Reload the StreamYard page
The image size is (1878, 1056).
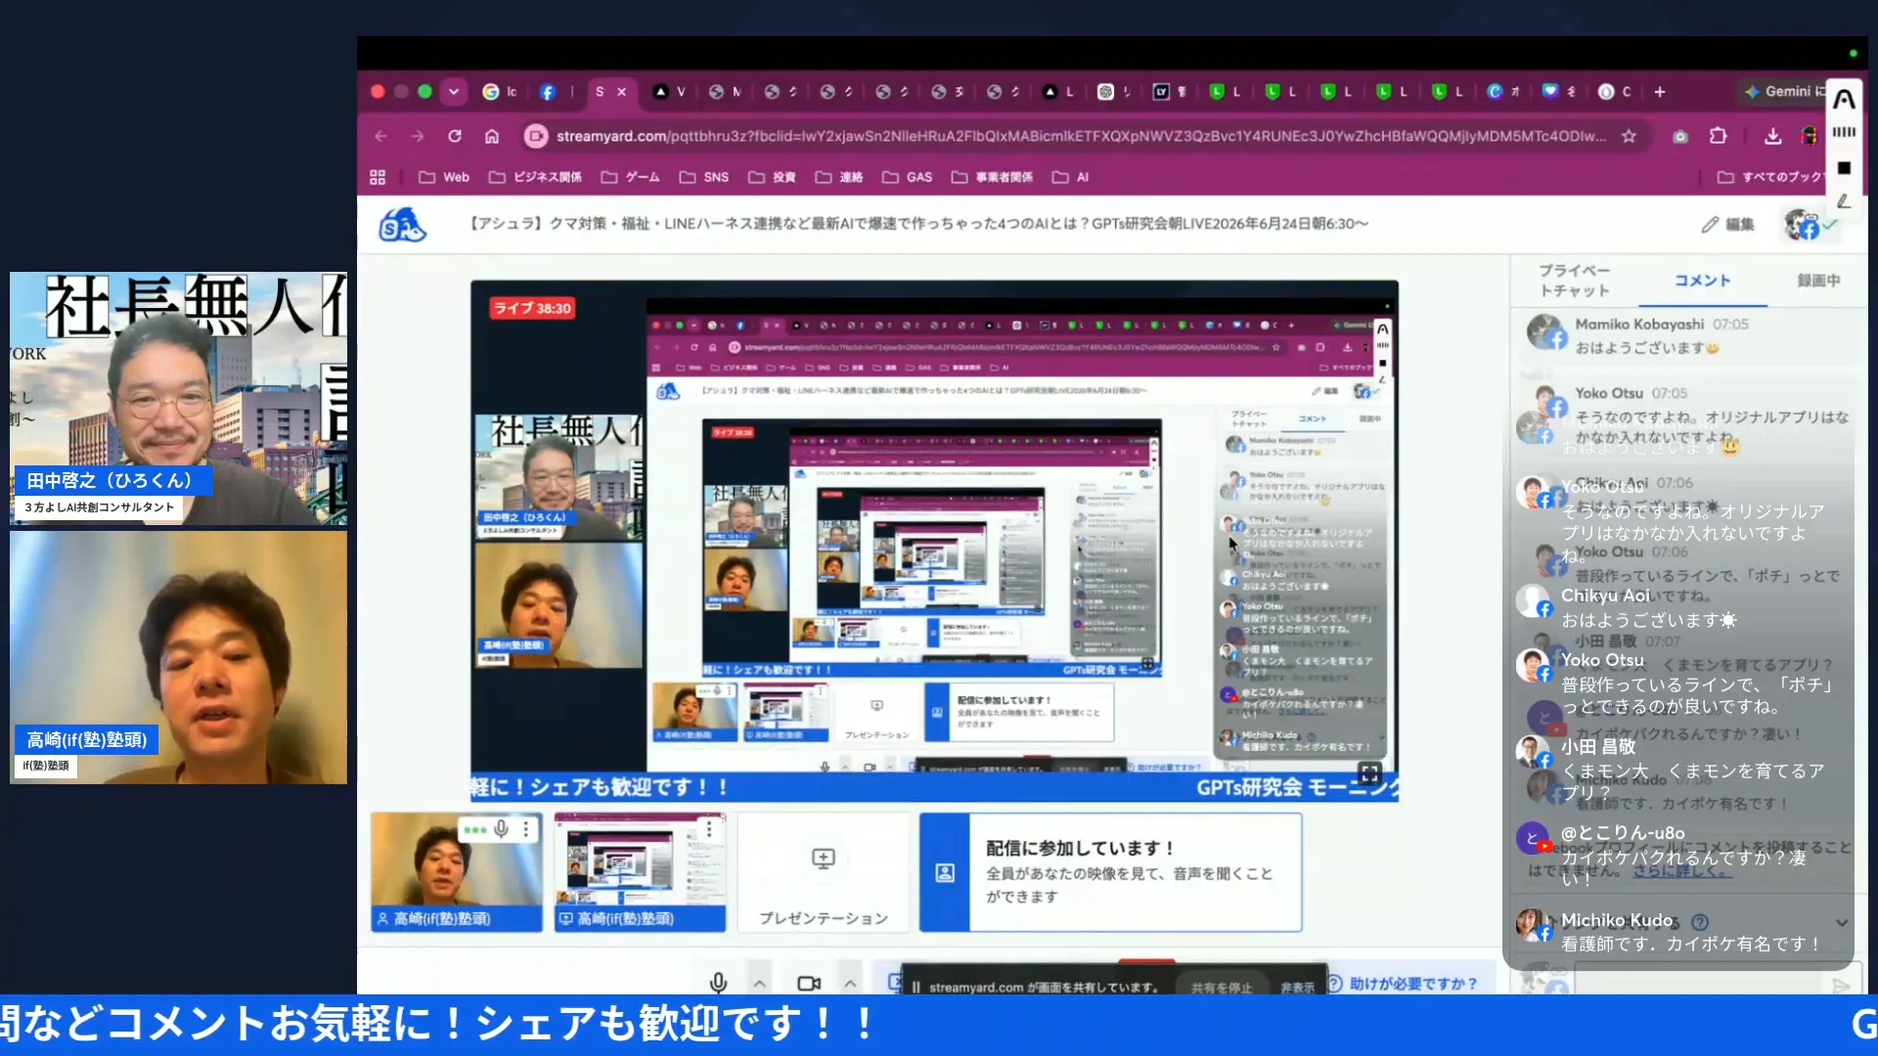point(455,136)
